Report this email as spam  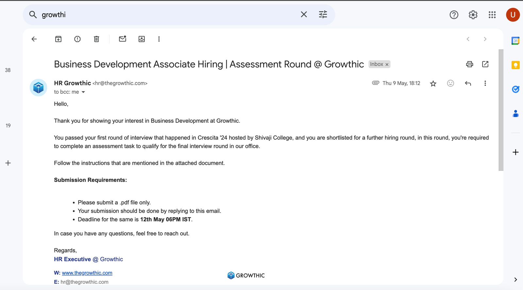[77, 39]
